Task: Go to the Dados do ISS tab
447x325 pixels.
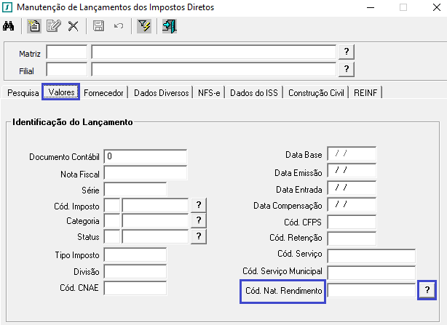Action: point(255,93)
